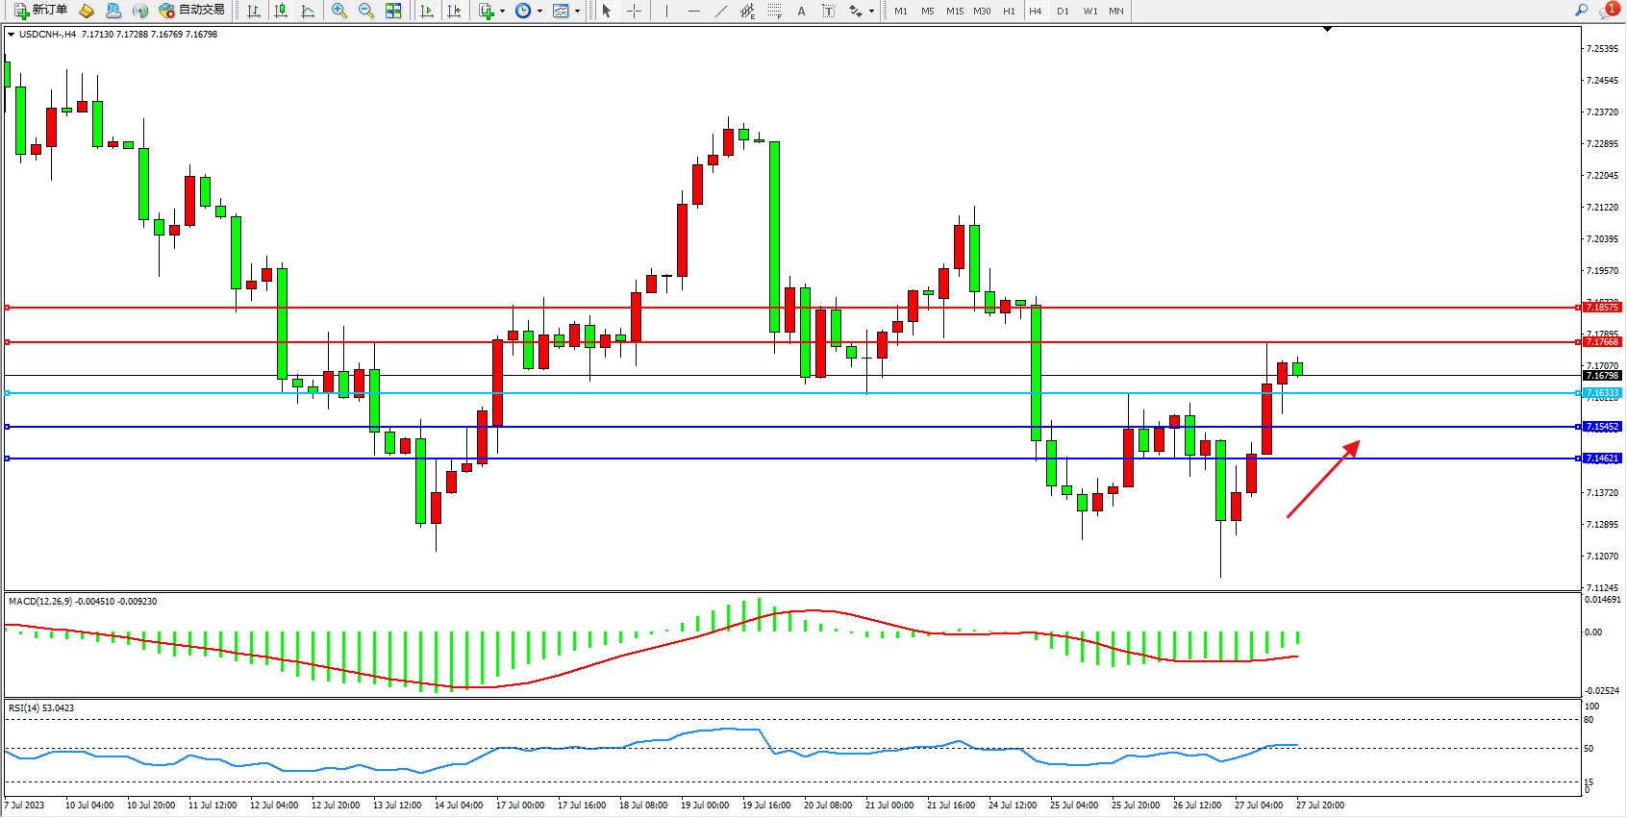
Task: Switch chart to line chart mode
Action: [308, 11]
